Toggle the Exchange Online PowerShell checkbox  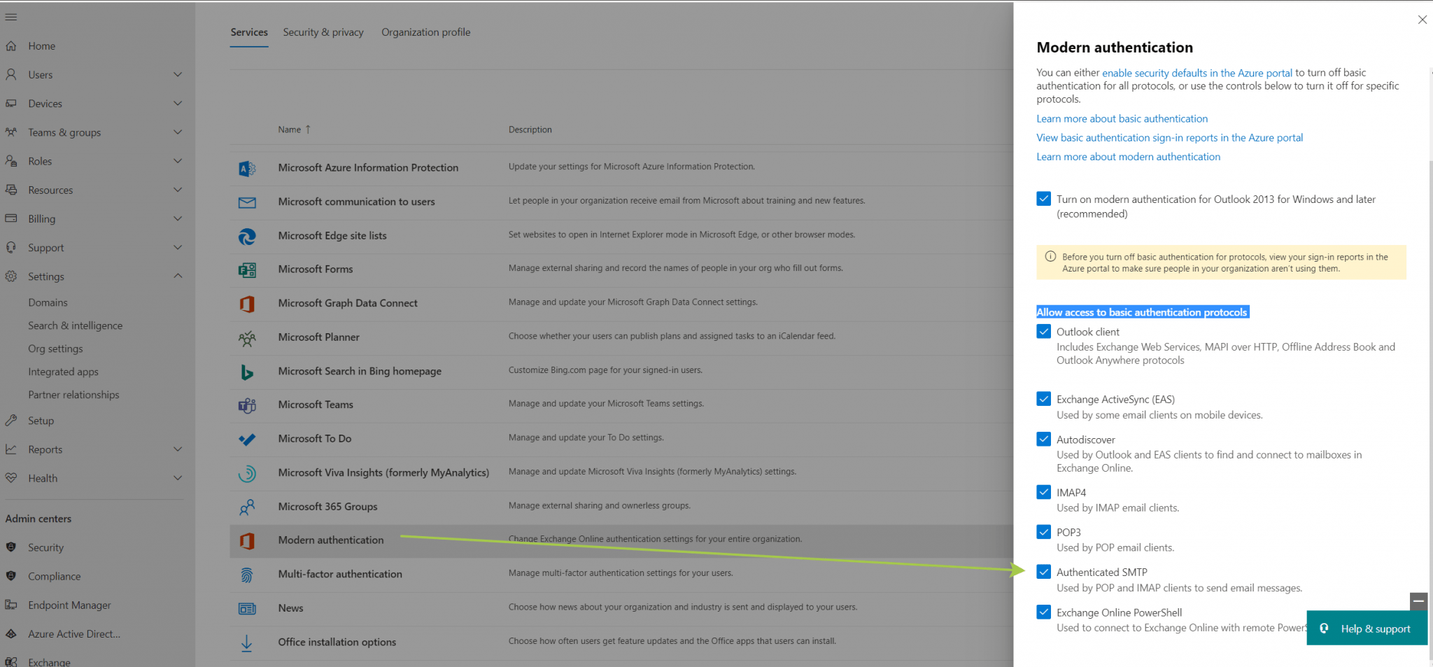1043,612
